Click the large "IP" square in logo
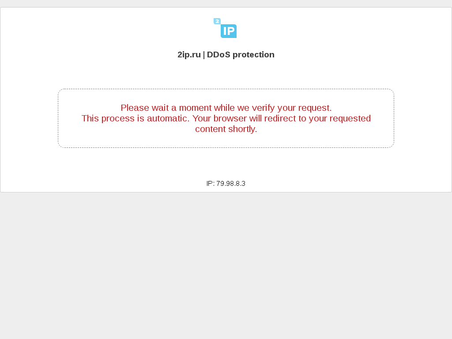The height and width of the screenshot is (339, 452). (229, 31)
